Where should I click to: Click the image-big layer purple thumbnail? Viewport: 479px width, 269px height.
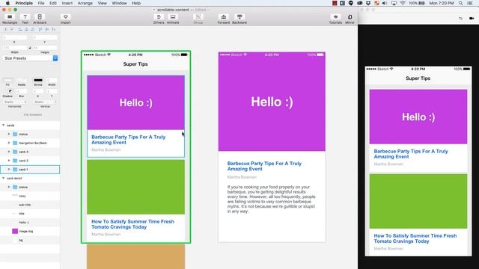[x=15, y=231]
